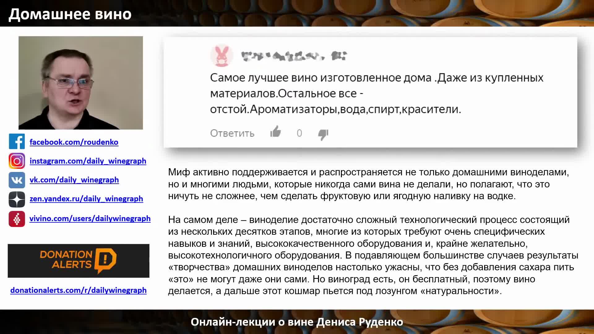This screenshot has height=334, width=594.
Task: Click paragraph starting На самом деле
Action: pos(373,255)
